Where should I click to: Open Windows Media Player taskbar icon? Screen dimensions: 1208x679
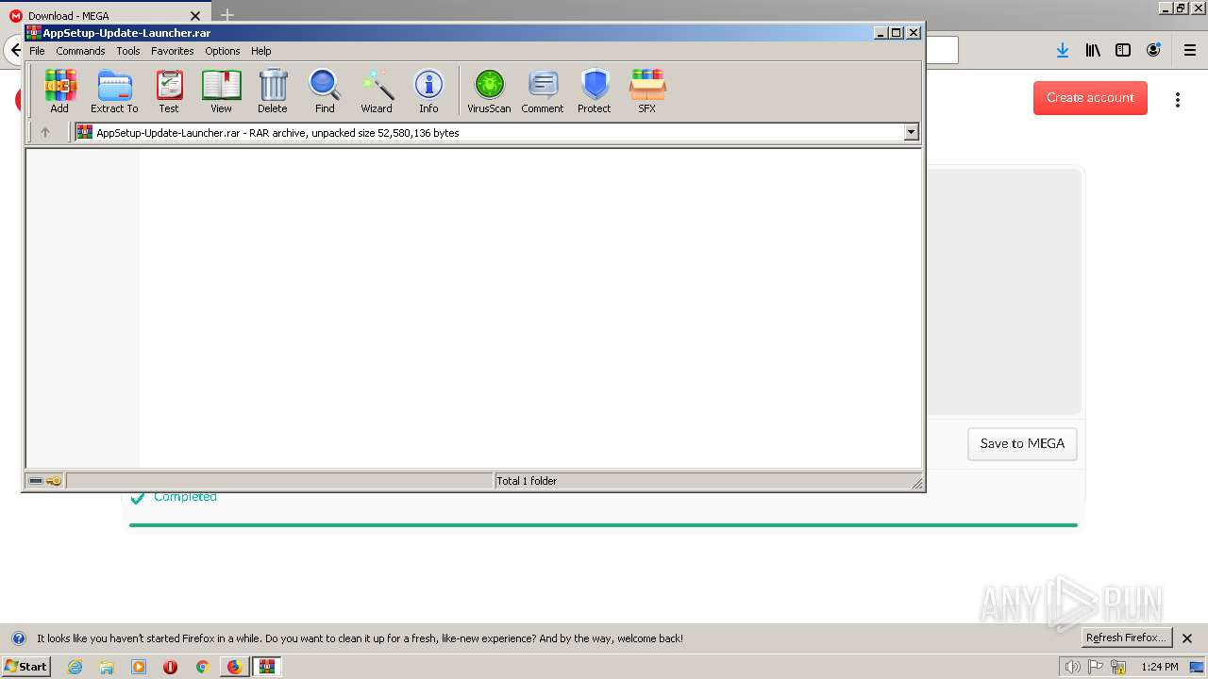[x=139, y=667]
